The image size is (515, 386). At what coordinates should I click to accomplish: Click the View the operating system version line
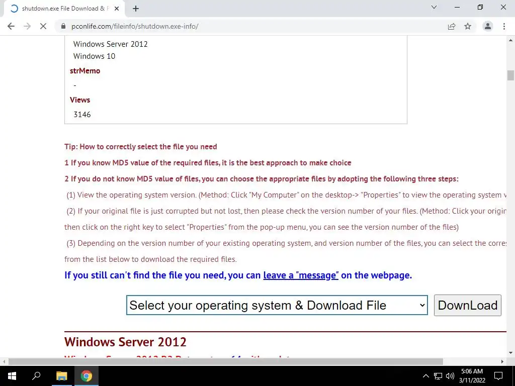tap(286, 195)
